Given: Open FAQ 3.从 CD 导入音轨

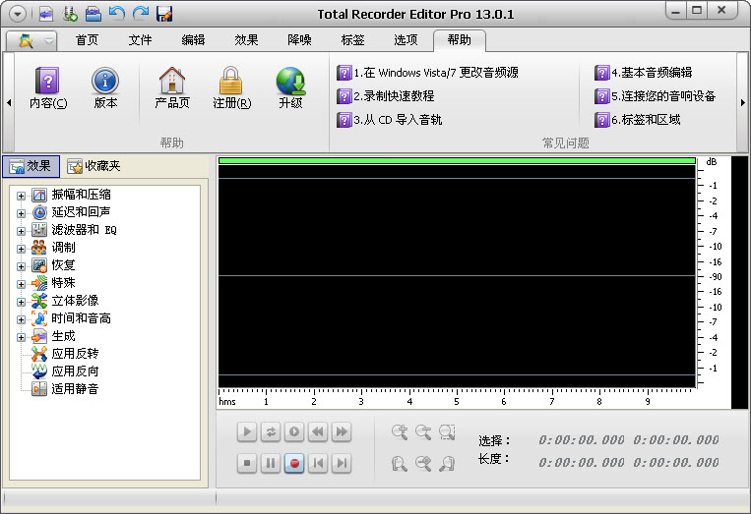Looking at the screenshot, I should click(x=389, y=120).
